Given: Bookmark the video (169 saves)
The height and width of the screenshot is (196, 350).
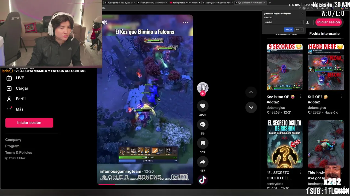Looking at the screenshot, I should pyautogui.click(x=203, y=143).
